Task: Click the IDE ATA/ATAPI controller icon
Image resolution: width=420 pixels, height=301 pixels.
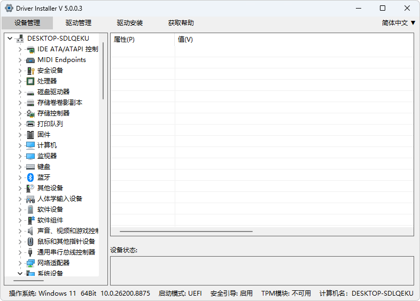Action: tap(30, 49)
